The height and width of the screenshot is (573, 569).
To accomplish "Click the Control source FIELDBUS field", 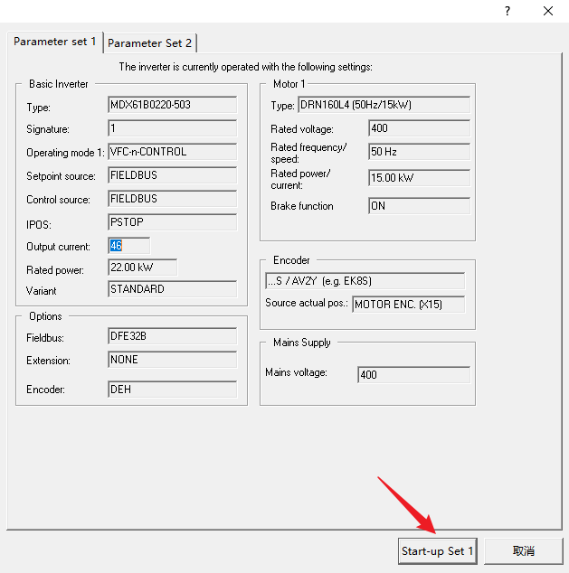I will [172, 199].
